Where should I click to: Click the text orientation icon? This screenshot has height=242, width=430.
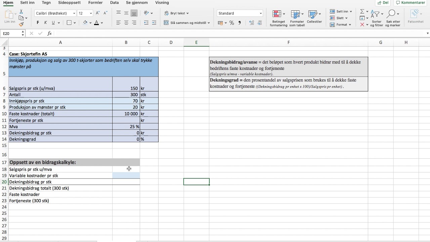click(146, 13)
